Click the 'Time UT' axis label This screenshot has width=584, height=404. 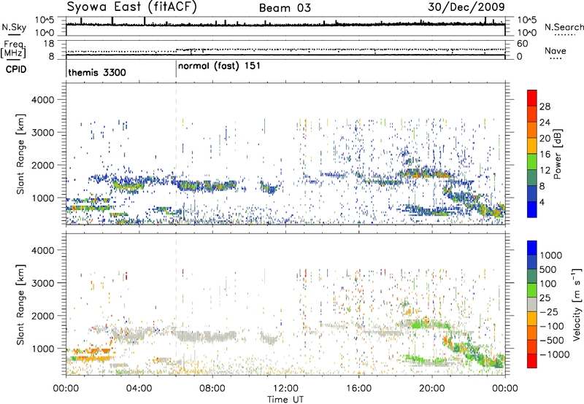(285, 400)
